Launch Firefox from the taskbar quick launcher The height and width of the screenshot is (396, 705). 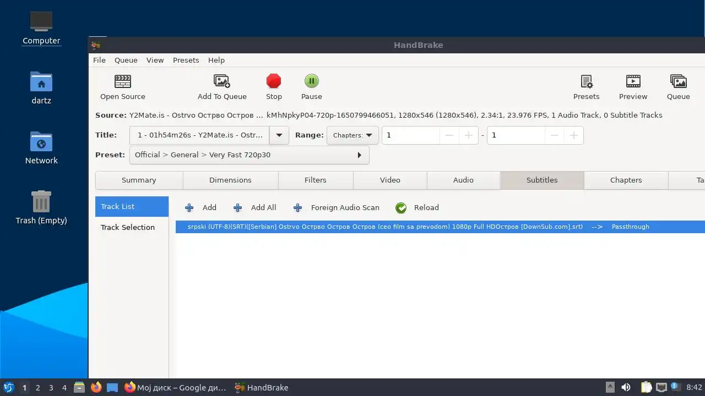tap(96, 387)
